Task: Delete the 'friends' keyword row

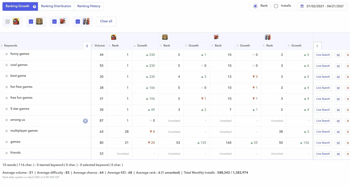Action: click(347, 154)
